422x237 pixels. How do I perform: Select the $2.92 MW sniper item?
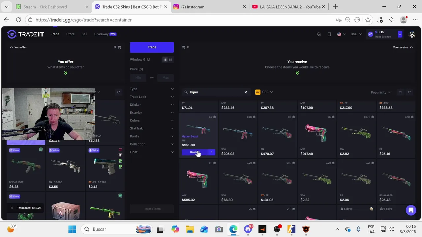(x=356, y=136)
